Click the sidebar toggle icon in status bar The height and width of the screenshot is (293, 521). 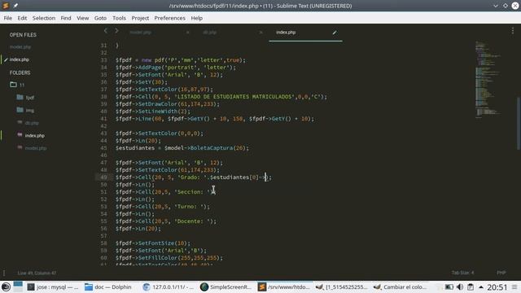click(4, 273)
